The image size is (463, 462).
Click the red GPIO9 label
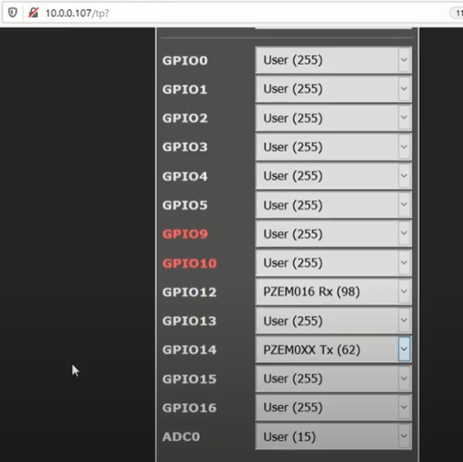[x=185, y=234]
